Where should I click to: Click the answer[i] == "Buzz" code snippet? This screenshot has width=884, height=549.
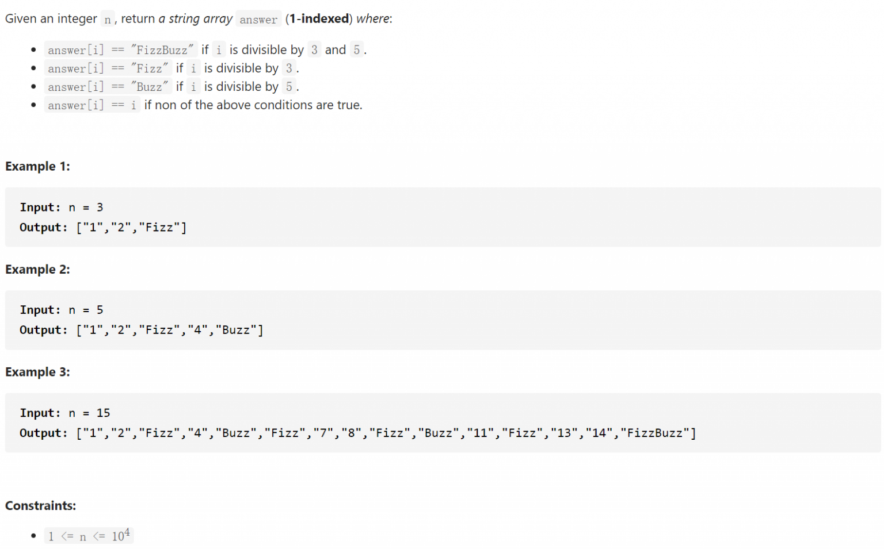tap(108, 87)
